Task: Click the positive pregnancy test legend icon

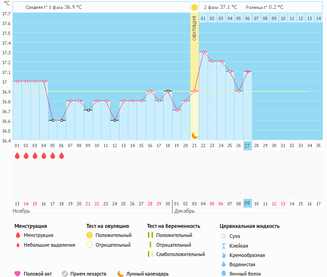Action: (150, 235)
